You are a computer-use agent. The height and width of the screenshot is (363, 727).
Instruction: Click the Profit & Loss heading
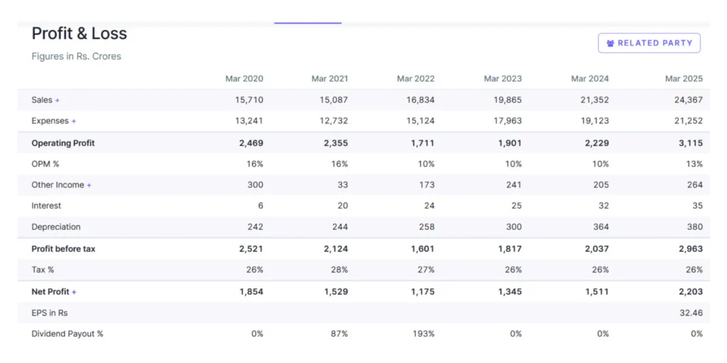(x=80, y=33)
